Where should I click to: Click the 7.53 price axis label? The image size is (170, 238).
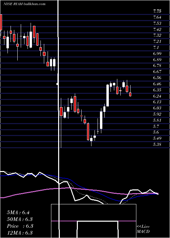click(157, 23)
